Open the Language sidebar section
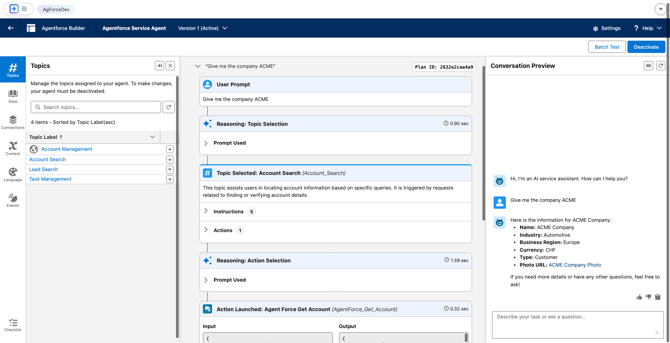Screen dimensions: 670x343 [13, 175]
